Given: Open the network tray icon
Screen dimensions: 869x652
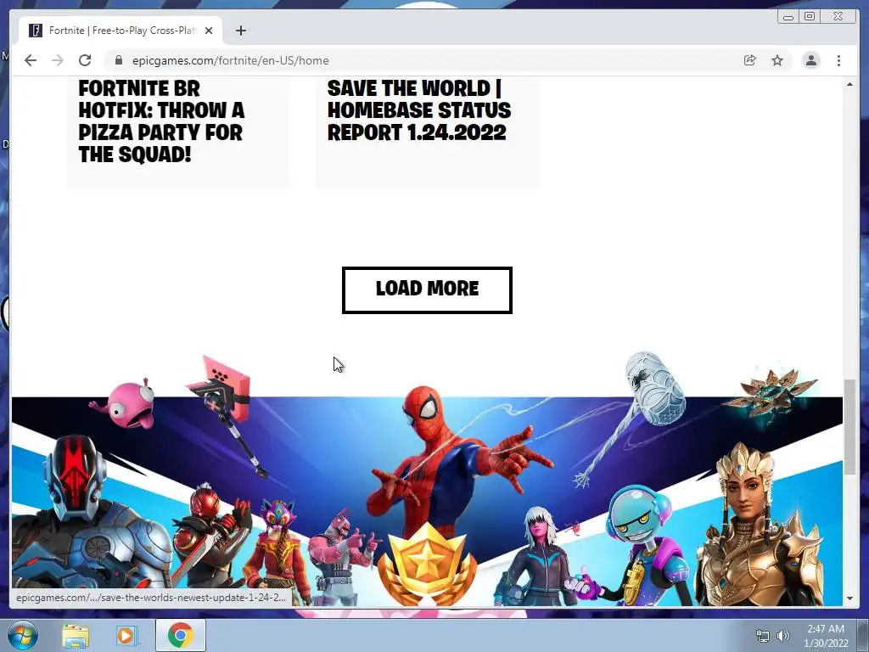Looking at the screenshot, I should (763, 636).
